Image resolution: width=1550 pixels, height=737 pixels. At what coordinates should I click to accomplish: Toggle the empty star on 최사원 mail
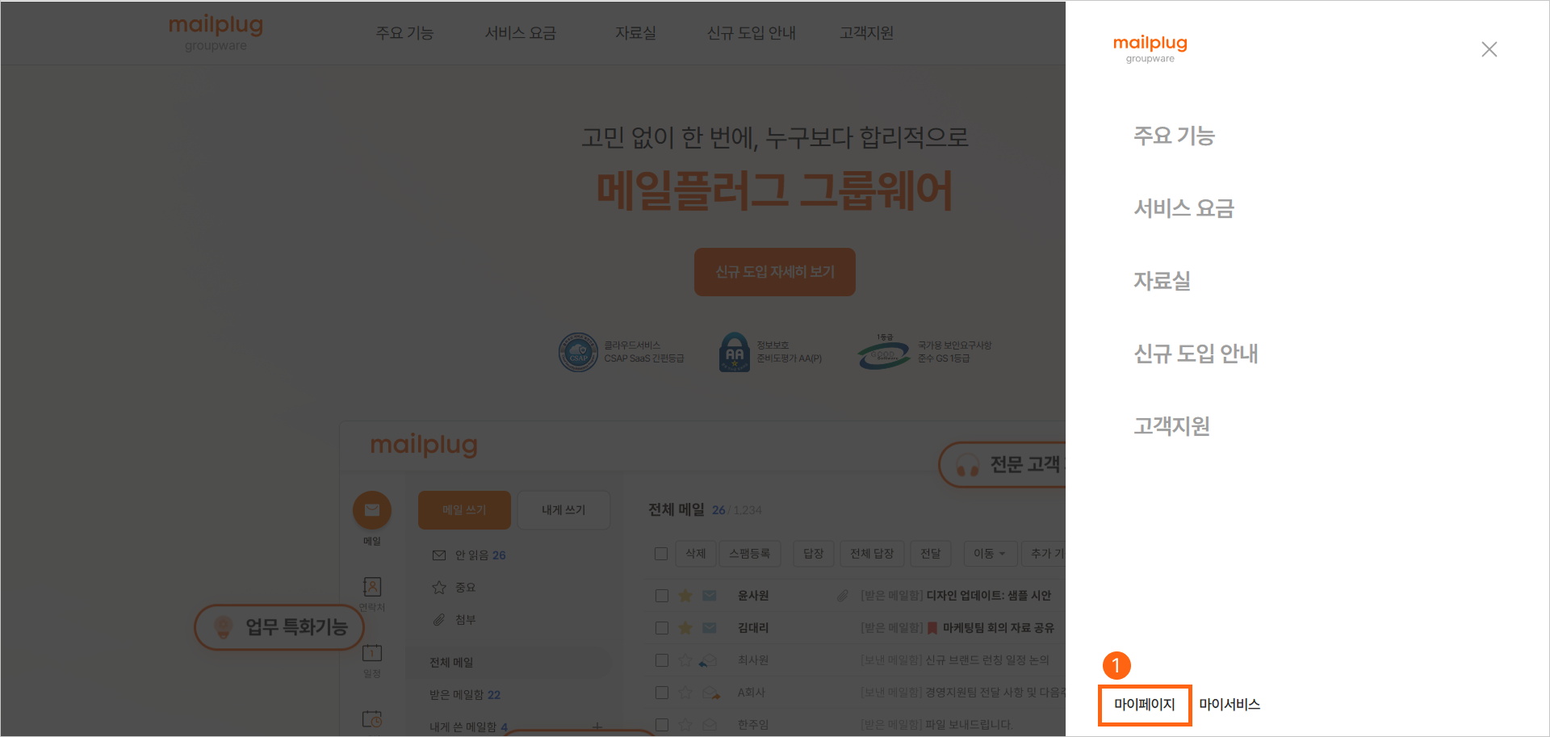(685, 660)
